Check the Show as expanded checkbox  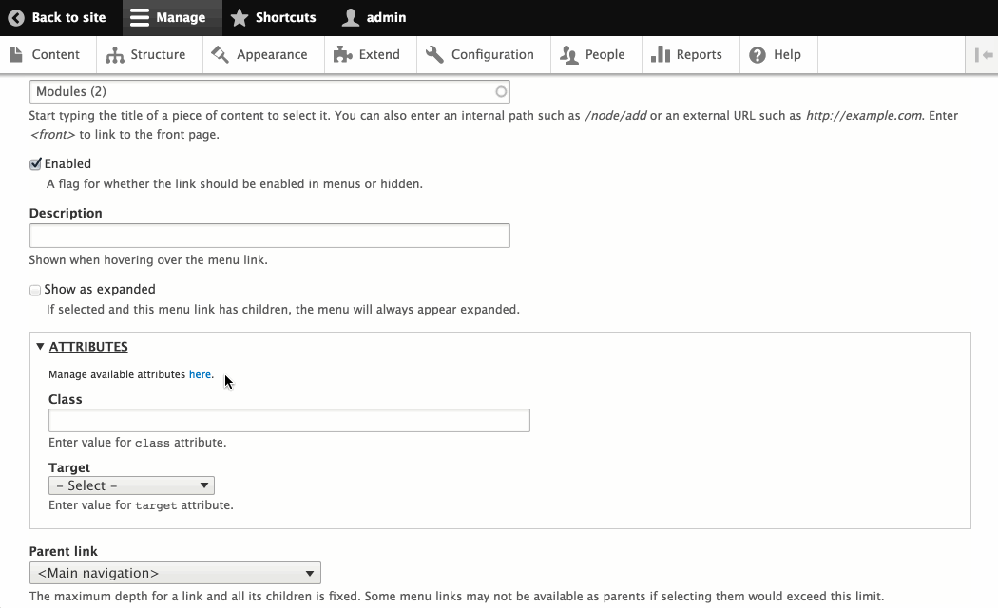coord(35,290)
